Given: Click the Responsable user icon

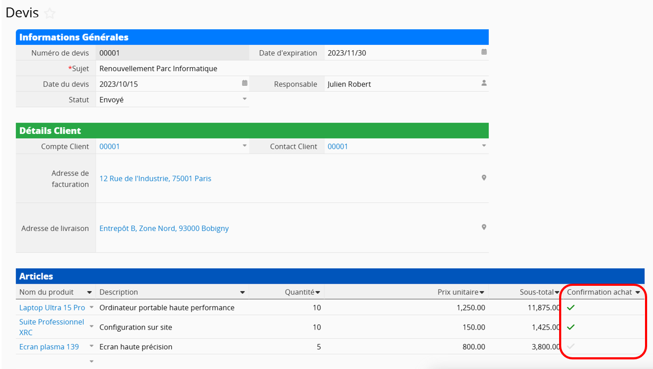Looking at the screenshot, I should click(x=484, y=83).
